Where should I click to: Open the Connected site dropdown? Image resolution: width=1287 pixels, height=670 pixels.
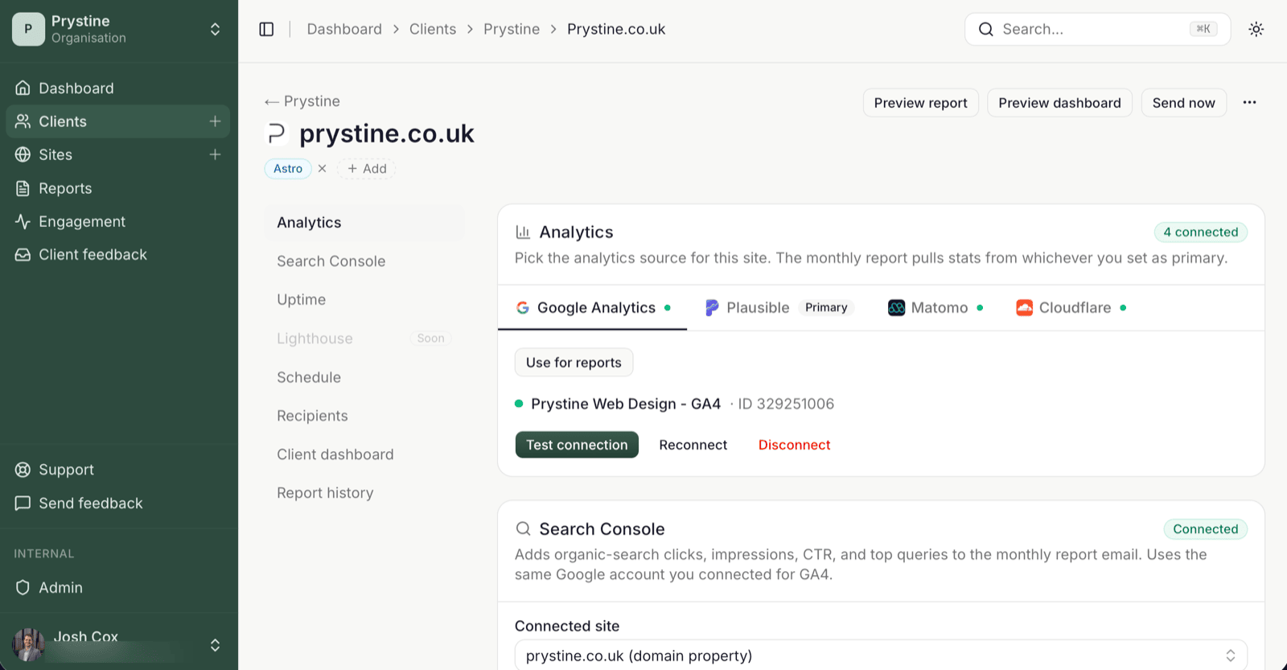pos(881,656)
